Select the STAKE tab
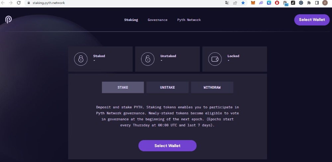This screenshot has width=332, height=162. coord(123,87)
